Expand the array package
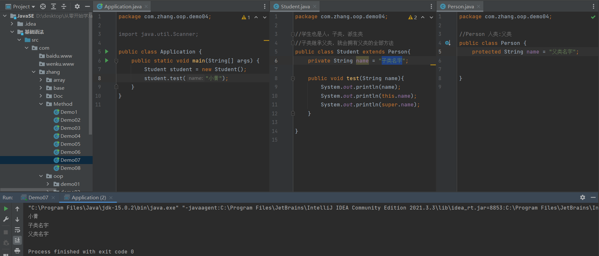Viewport: 599px width, 256px height. pos(41,80)
